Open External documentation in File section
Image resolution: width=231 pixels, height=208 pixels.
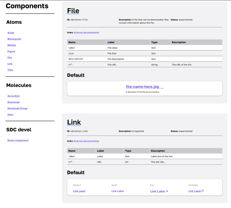coord(86,33)
